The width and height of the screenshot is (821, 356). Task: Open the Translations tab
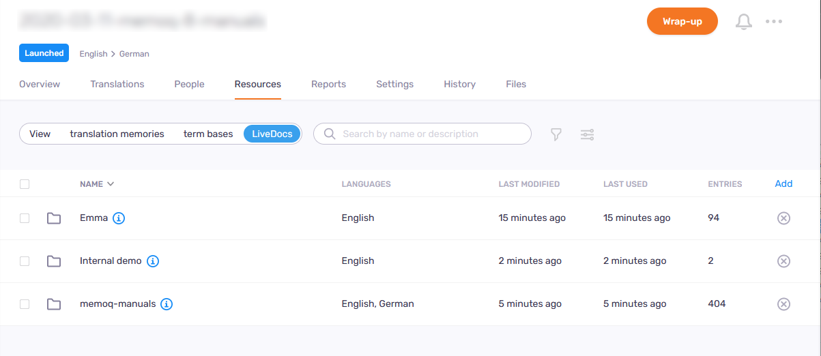pos(117,85)
